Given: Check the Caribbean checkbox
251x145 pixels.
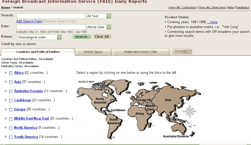Looking at the screenshot, I should coord(11,100).
